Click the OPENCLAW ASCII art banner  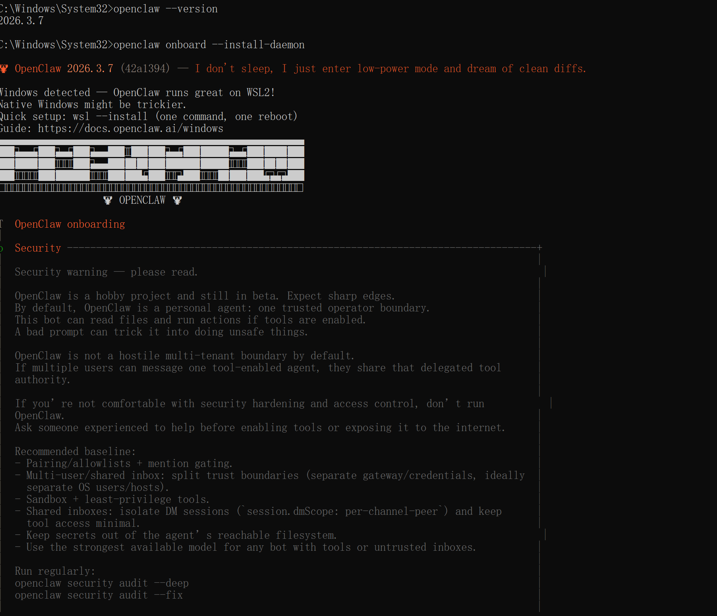coord(152,166)
